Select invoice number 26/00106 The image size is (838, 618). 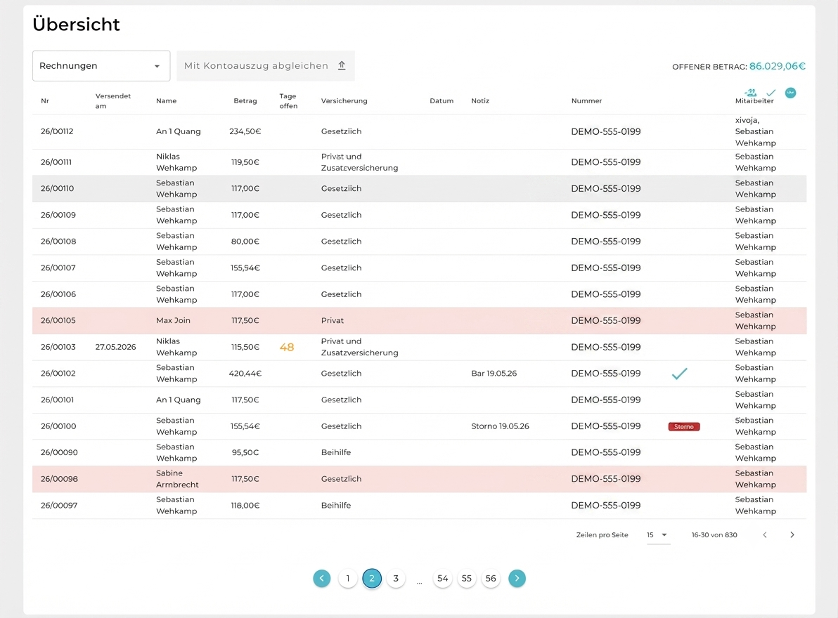(58, 294)
